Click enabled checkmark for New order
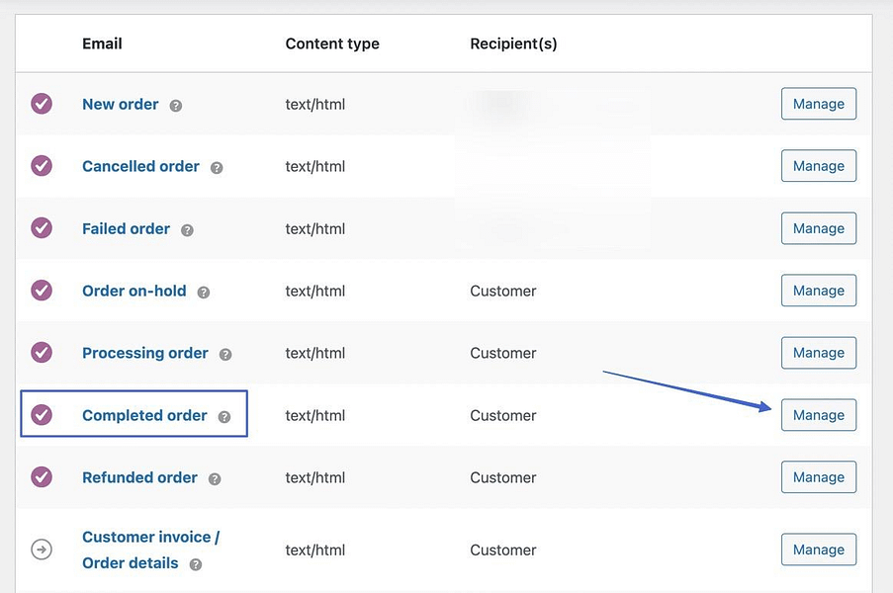Screen dimensions: 893x593 [x=42, y=104]
